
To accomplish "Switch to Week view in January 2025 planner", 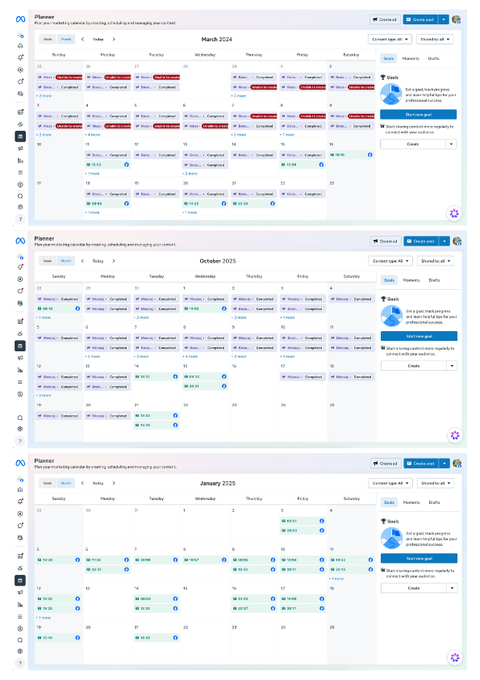I will point(48,483).
